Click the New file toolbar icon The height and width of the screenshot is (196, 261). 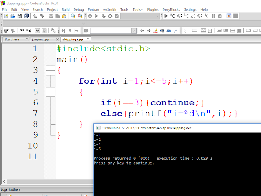point(6,16)
